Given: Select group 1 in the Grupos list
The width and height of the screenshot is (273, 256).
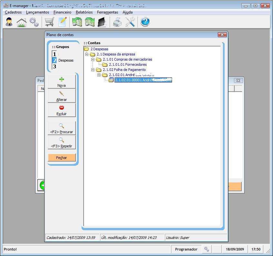Looking at the screenshot, I should (x=55, y=54).
